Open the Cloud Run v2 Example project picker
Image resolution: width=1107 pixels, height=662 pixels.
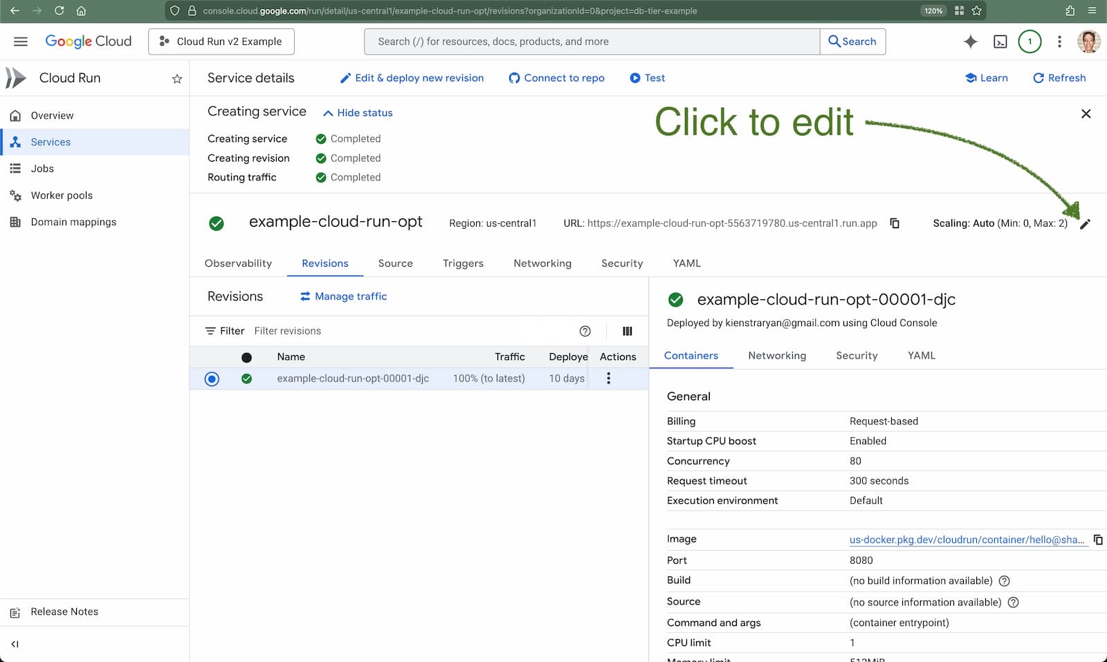[x=221, y=41]
